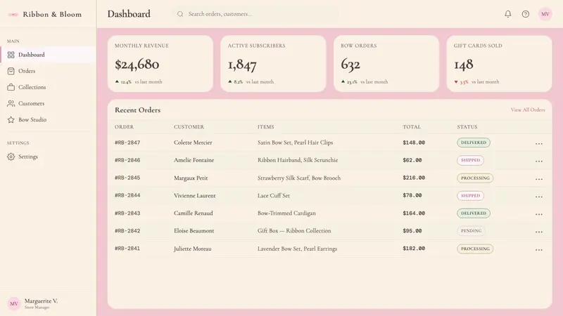This screenshot has height=316, width=563.
Task: Click the search magnifier icon
Action: [180, 14]
